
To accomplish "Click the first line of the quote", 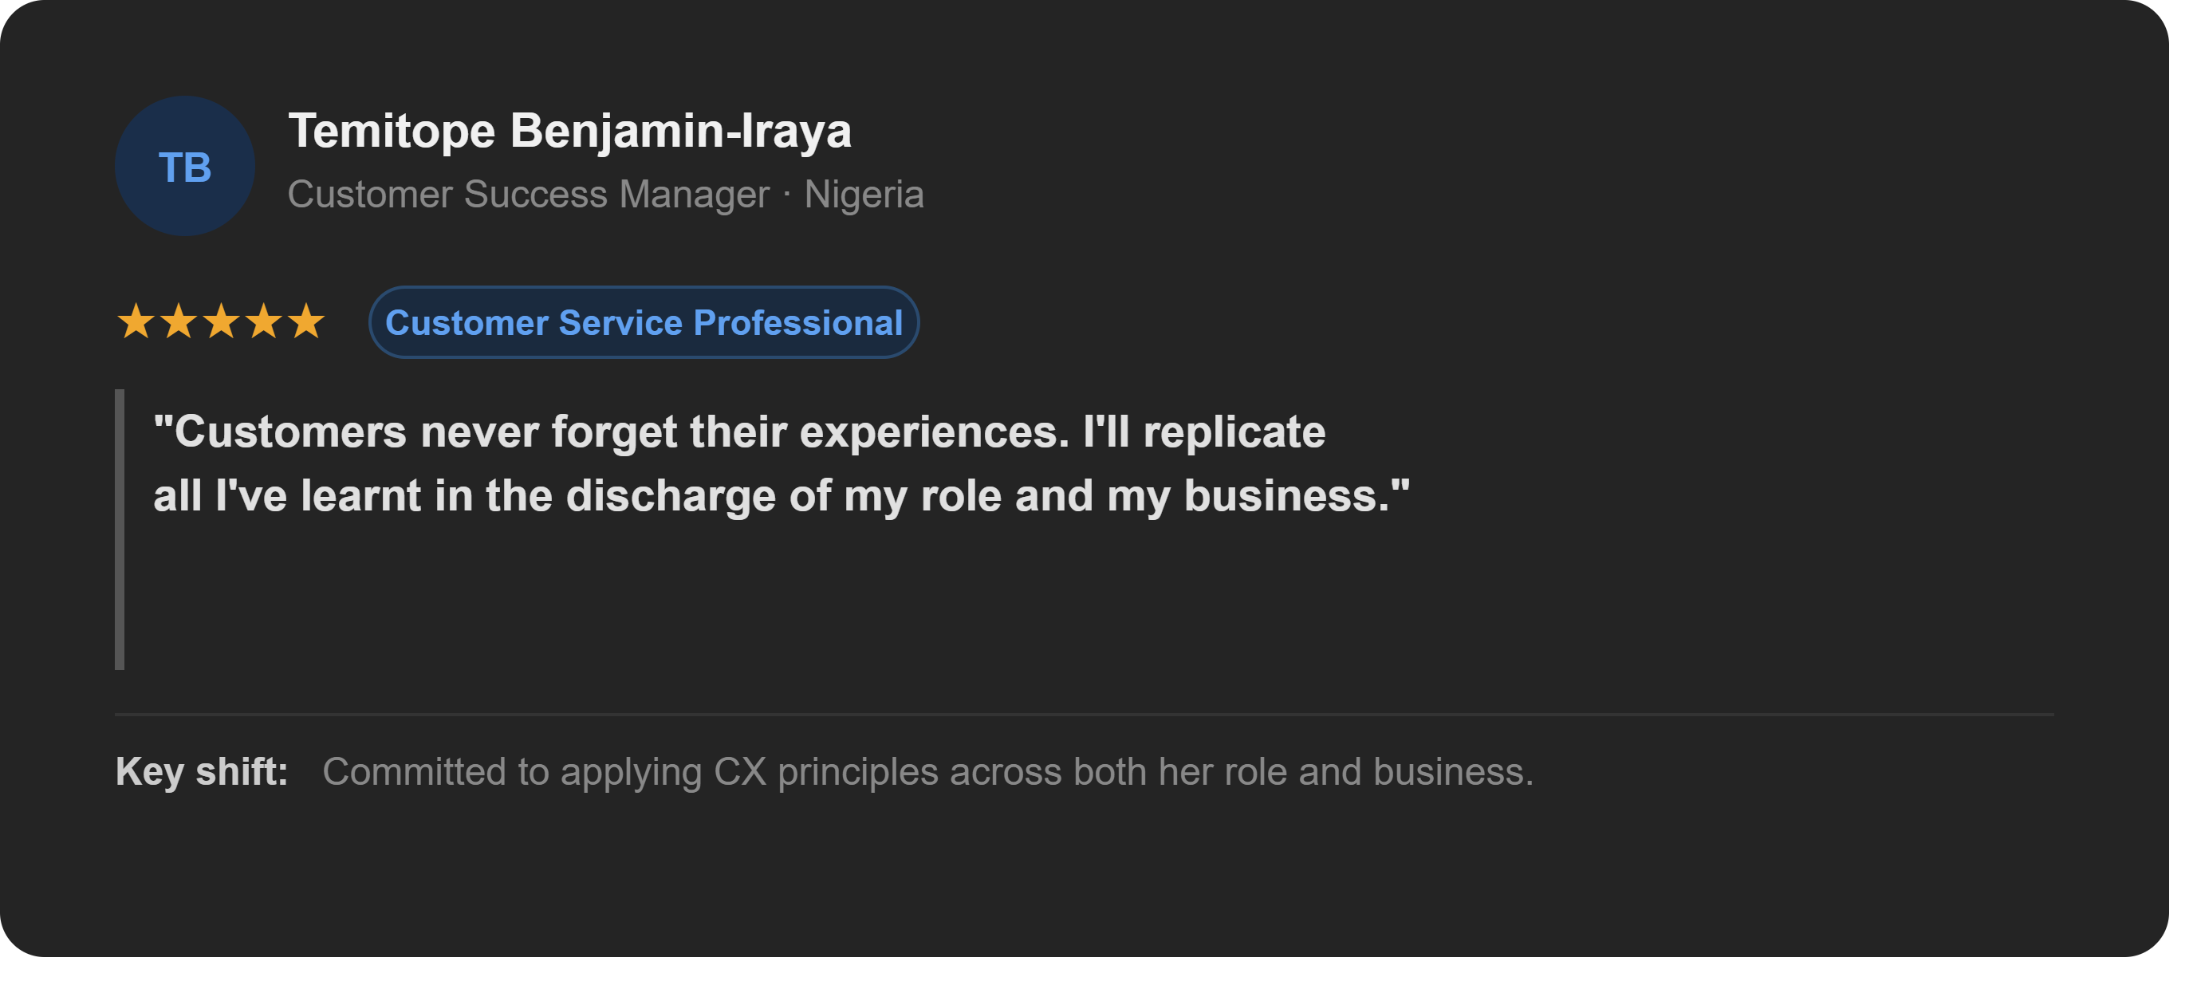I will pyautogui.click(x=739, y=431).
